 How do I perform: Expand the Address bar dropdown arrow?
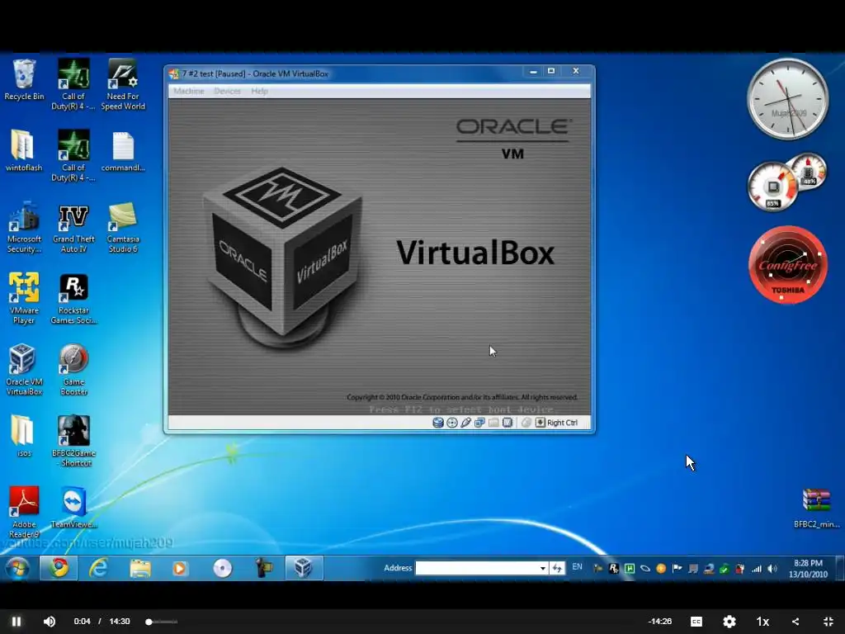point(543,568)
